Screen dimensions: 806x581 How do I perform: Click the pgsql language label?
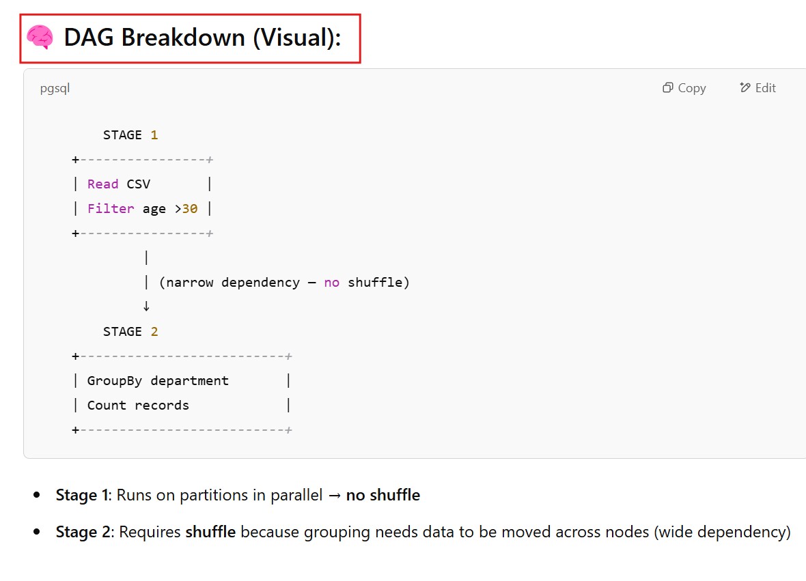coord(55,88)
